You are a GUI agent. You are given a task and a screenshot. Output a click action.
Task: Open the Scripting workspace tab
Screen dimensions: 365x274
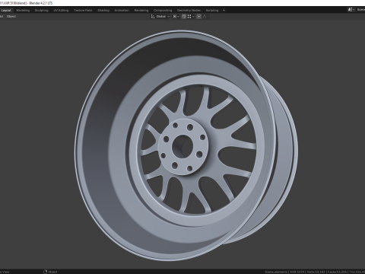pos(212,11)
